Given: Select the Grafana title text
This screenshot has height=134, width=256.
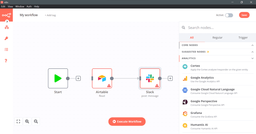Looking at the screenshot, I should [x=196, y=113].
